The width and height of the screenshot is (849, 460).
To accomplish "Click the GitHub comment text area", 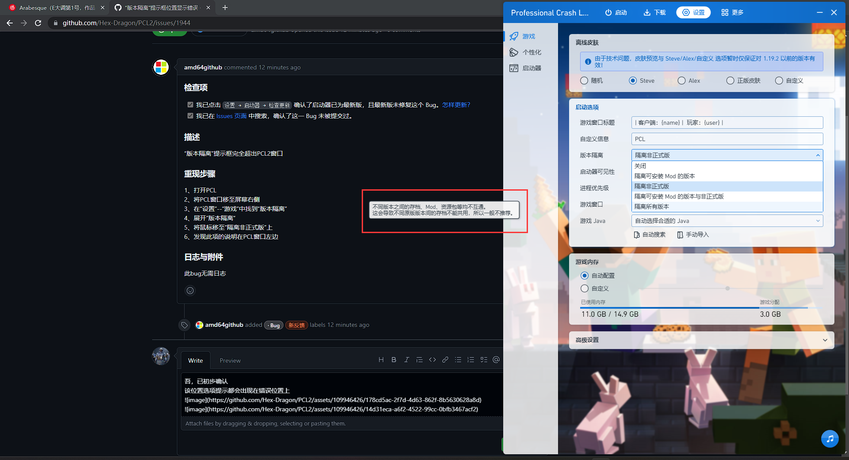I will 342,395.
